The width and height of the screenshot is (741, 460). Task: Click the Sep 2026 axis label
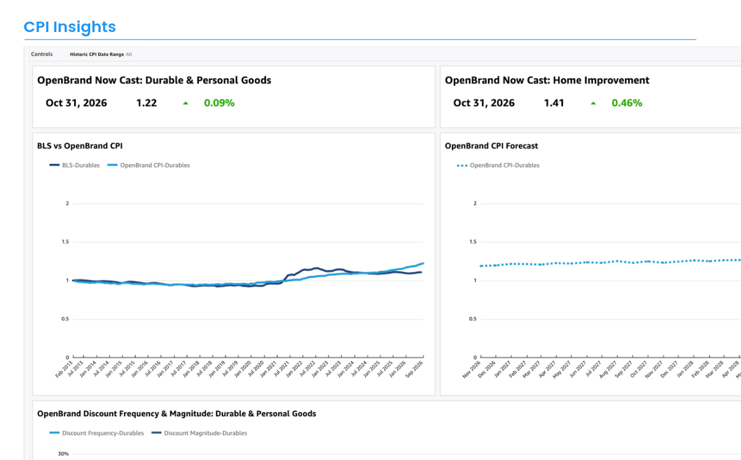click(x=414, y=369)
